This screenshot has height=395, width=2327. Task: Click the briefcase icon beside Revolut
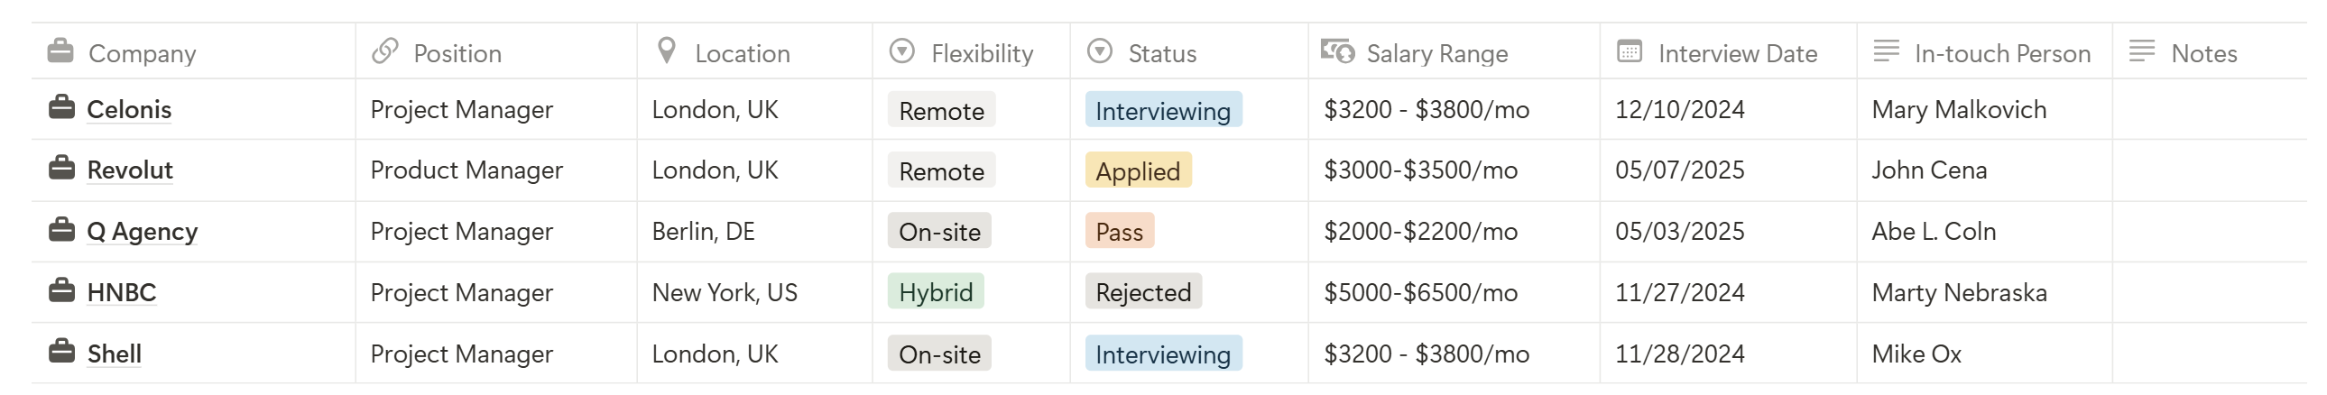[61, 168]
